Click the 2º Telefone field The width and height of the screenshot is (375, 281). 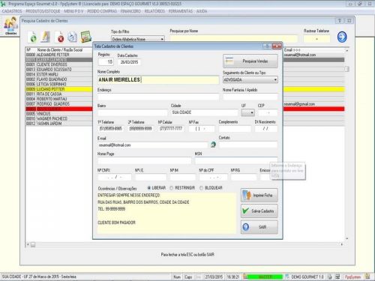(x=141, y=129)
